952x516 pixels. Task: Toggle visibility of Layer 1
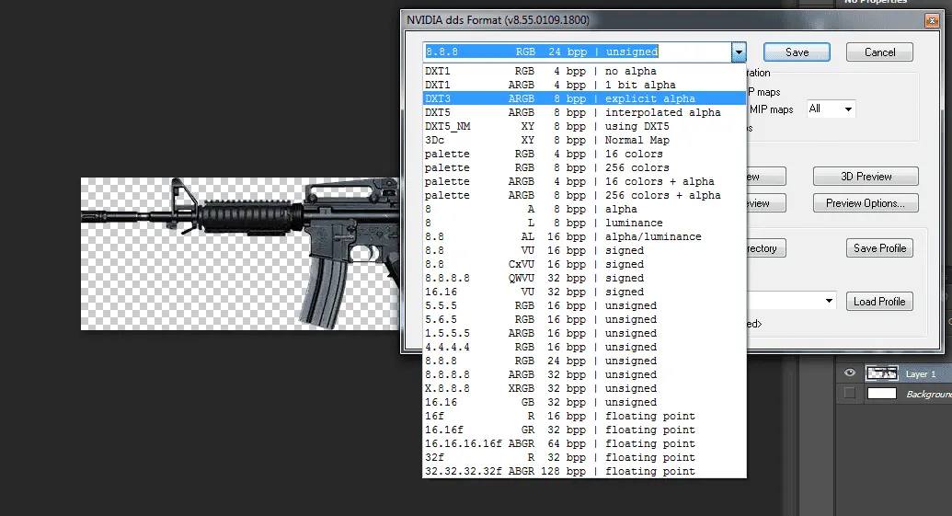(x=849, y=373)
